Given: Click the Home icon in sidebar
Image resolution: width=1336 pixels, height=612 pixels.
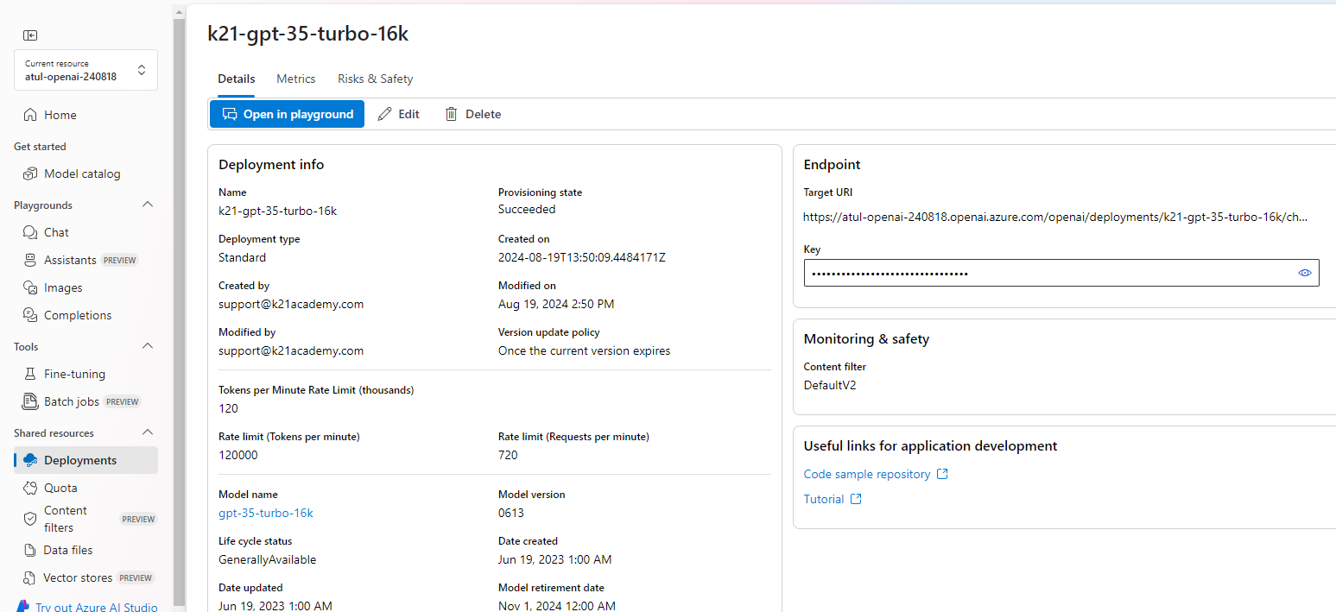Looking at the screenshot, I should (x=30, y=115).
